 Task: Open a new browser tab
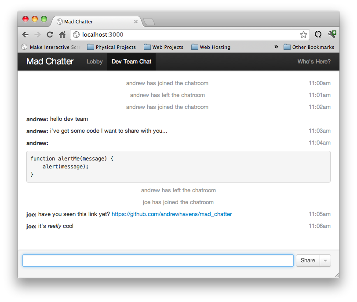(x=149, y=22)
